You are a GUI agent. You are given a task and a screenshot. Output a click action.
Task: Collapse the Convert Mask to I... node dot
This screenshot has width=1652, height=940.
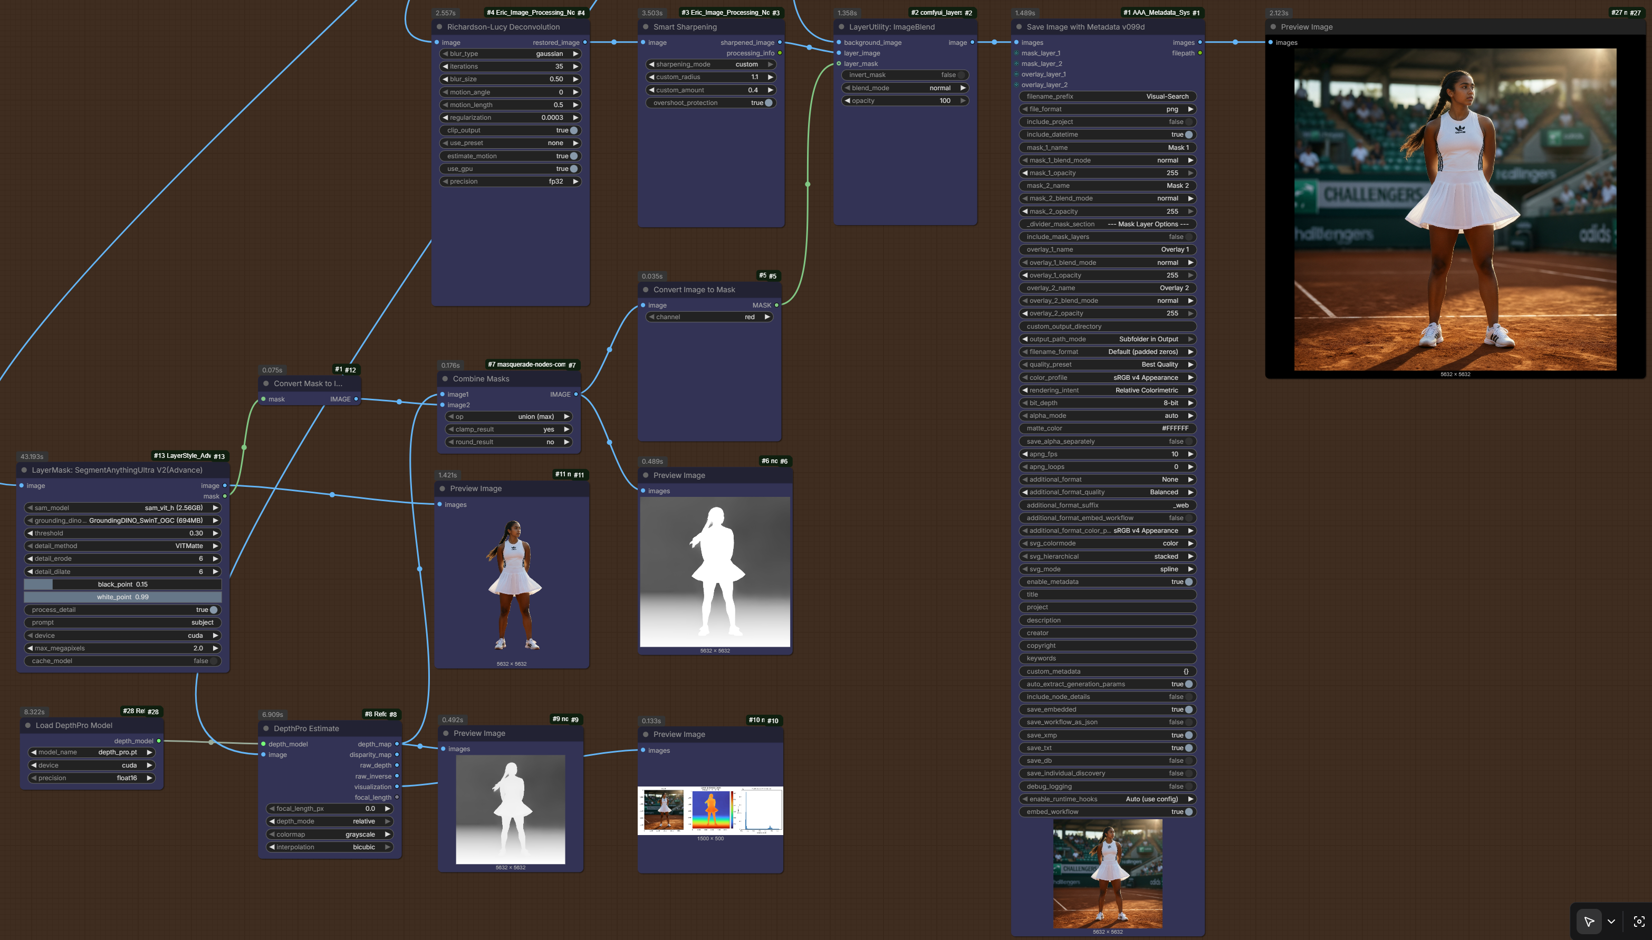point(266,383)
